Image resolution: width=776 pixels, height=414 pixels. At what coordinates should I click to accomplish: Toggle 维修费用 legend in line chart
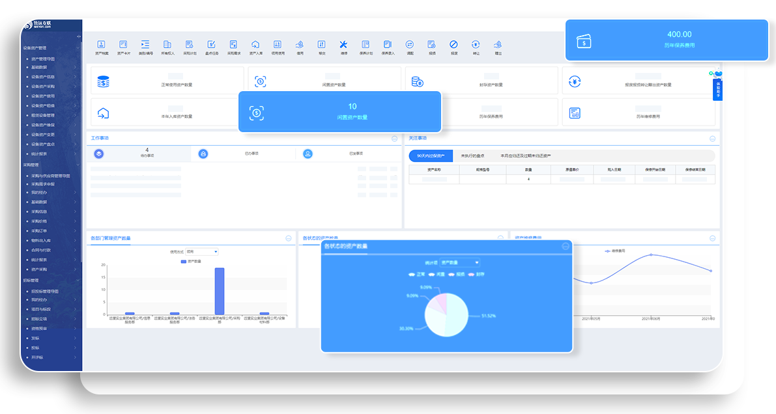pos(614,251)
